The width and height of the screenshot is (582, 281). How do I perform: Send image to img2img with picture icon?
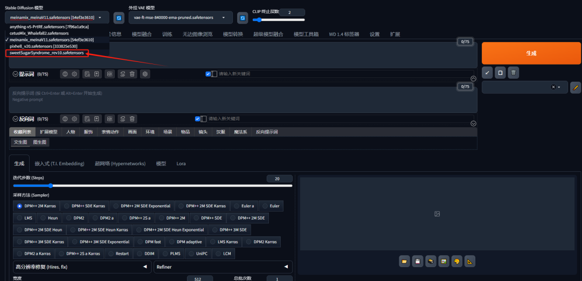point(444,262)
